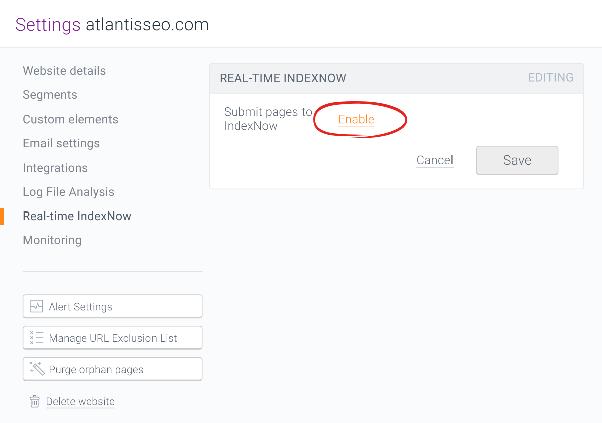602x423 pixels.
Task: Click the atlantisseo.com site name
Action: pos(147,24)
